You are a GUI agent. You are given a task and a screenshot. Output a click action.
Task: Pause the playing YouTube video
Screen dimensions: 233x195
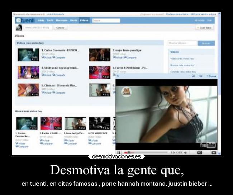[x=119, y=152]
